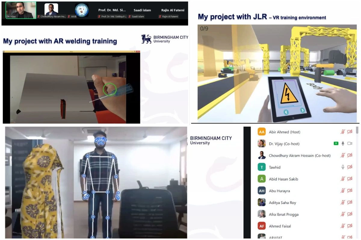
Task: Select Abu Hurayra in the participants list
Action: pyautogui.click(x=279, y=191)
